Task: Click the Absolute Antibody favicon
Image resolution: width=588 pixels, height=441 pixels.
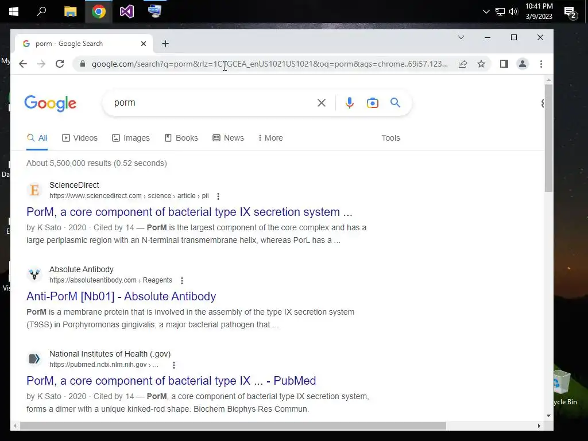Action: tap(34, 274)
